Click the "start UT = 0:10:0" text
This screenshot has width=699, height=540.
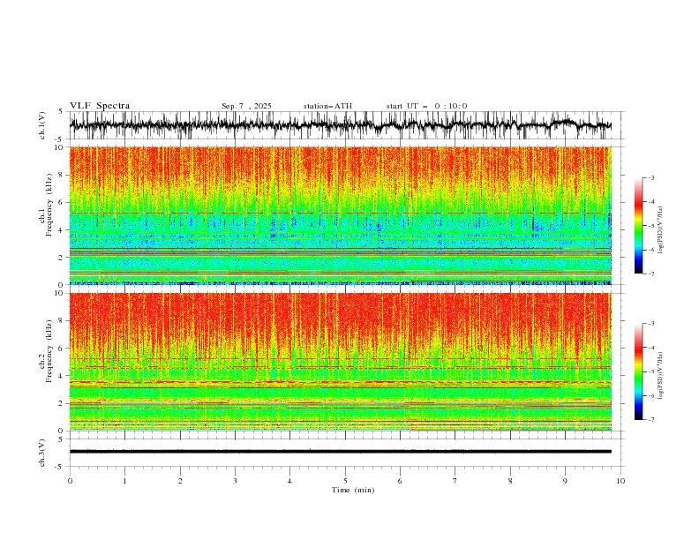426,106
